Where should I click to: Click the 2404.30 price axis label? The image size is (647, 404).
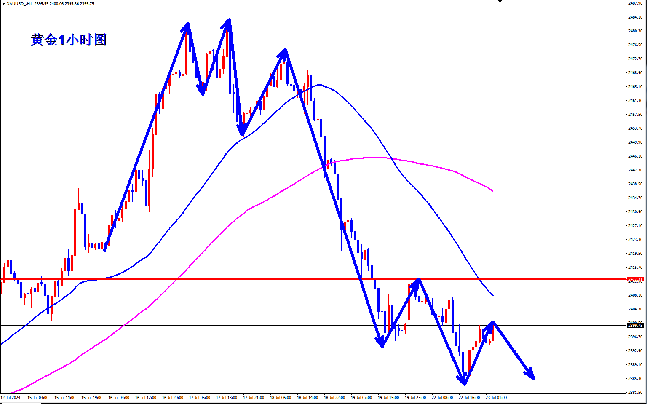[x=635, y=309]
